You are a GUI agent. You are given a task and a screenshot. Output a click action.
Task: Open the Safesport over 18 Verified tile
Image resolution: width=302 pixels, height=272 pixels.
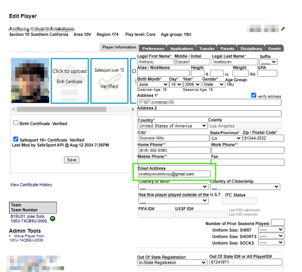pos(109,81)
